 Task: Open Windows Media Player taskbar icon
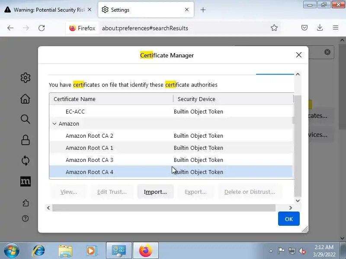tap(91, 251)
